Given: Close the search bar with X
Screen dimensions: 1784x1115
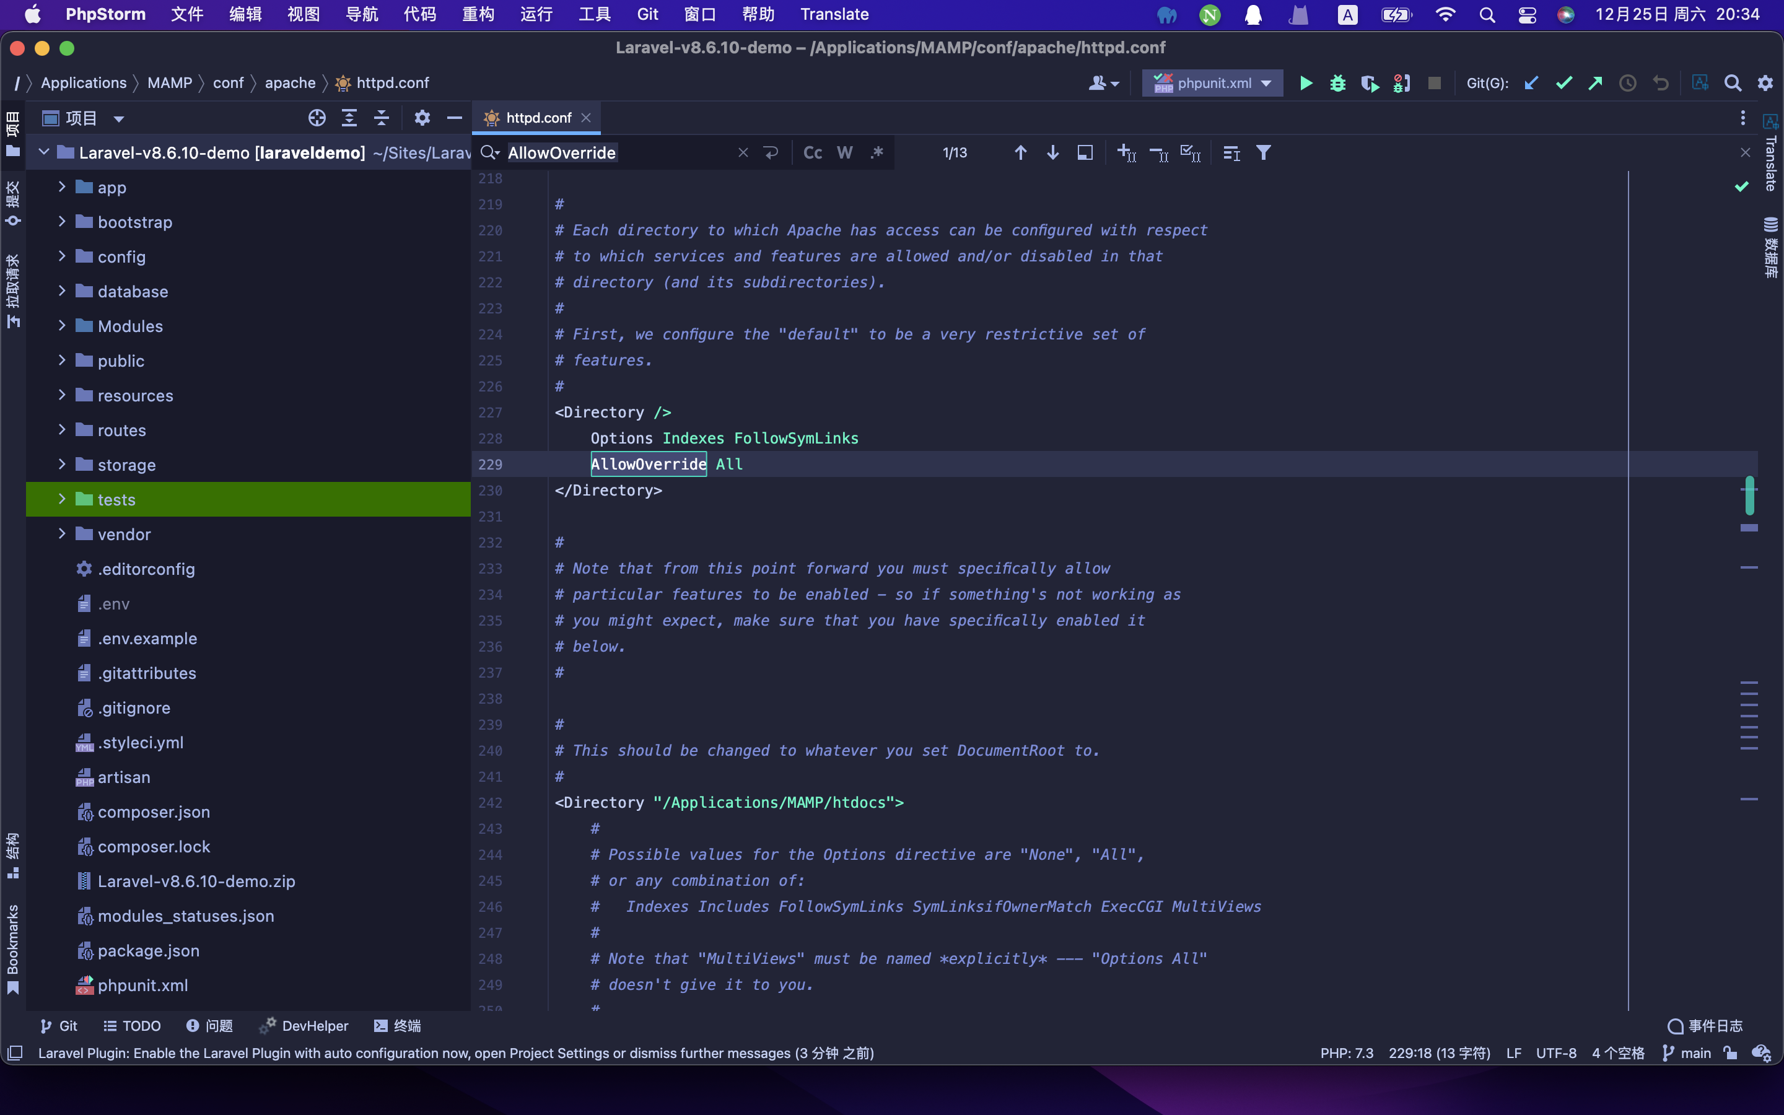Looking at the screenshot, I should click(x=1745, y=152).
